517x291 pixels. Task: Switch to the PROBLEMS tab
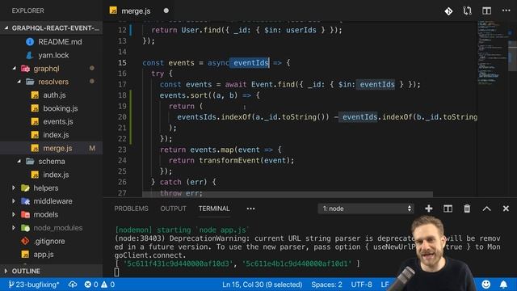pos(131,209)
